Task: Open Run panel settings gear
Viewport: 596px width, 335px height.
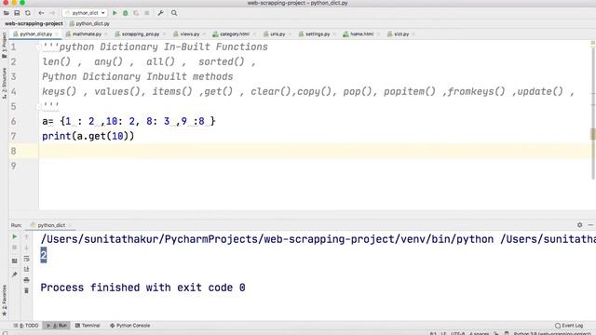Action: click(x=579, y=225)
